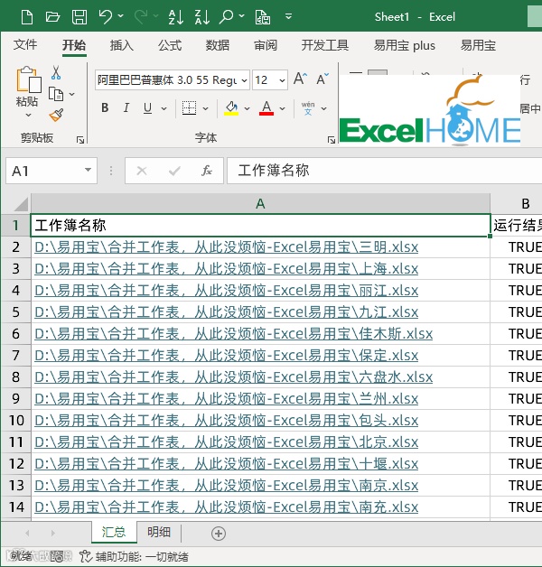Save the workbook with the floppy icon

[79, 16]
